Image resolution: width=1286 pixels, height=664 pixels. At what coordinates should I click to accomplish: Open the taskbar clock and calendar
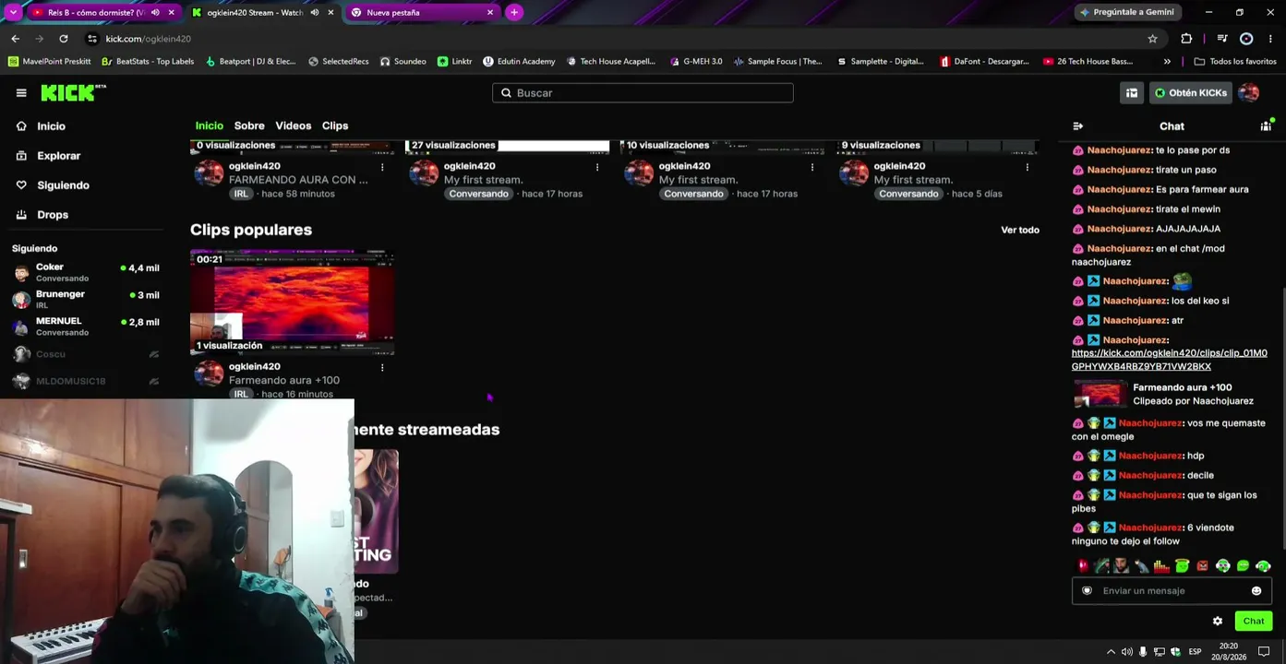1229,652
